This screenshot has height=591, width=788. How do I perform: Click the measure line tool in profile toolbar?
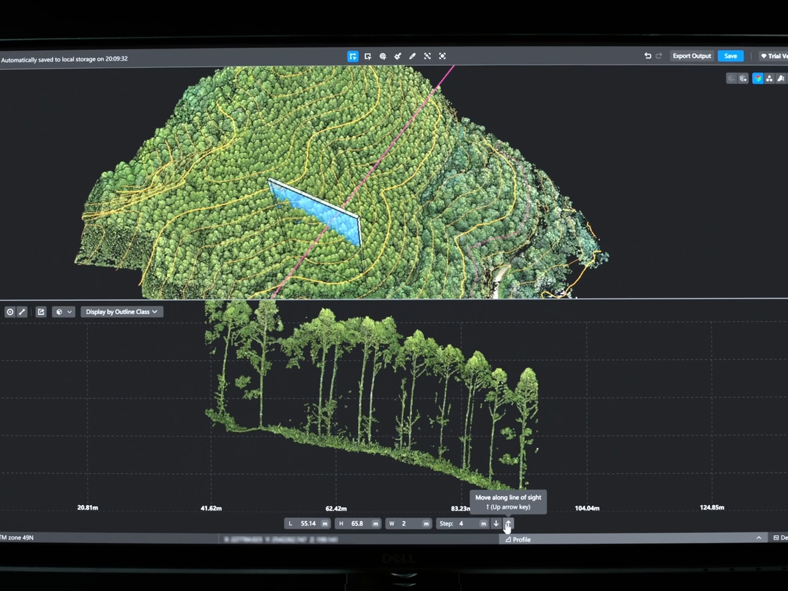click(22, 311)
